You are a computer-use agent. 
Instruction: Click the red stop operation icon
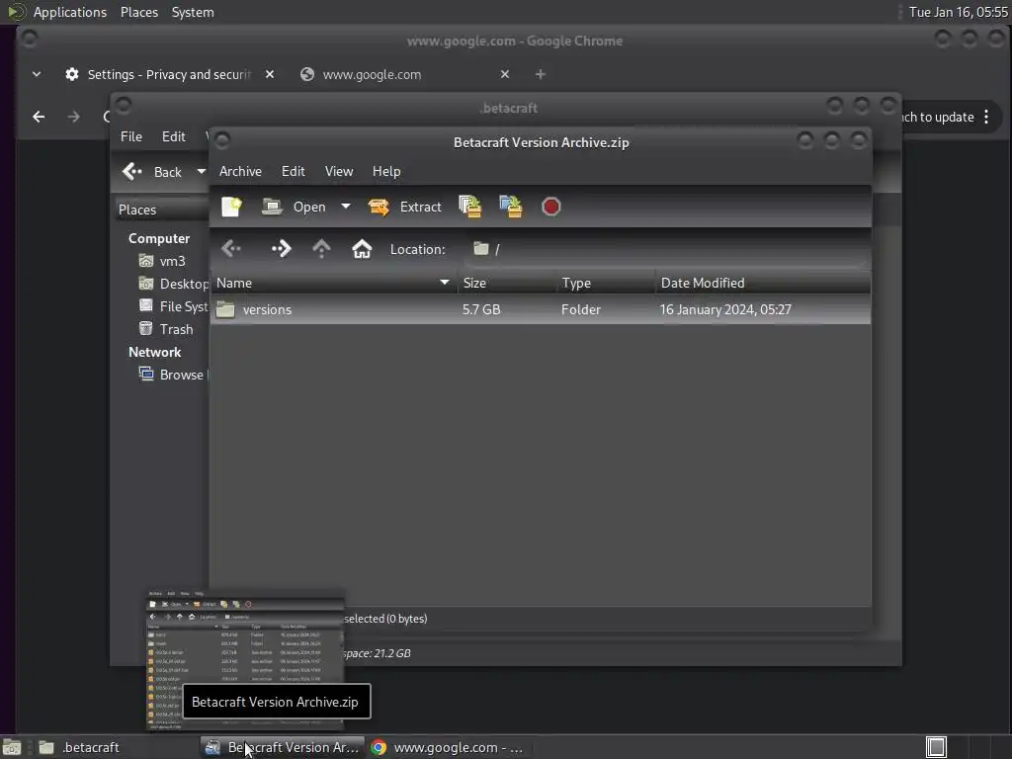pos(551,207)
